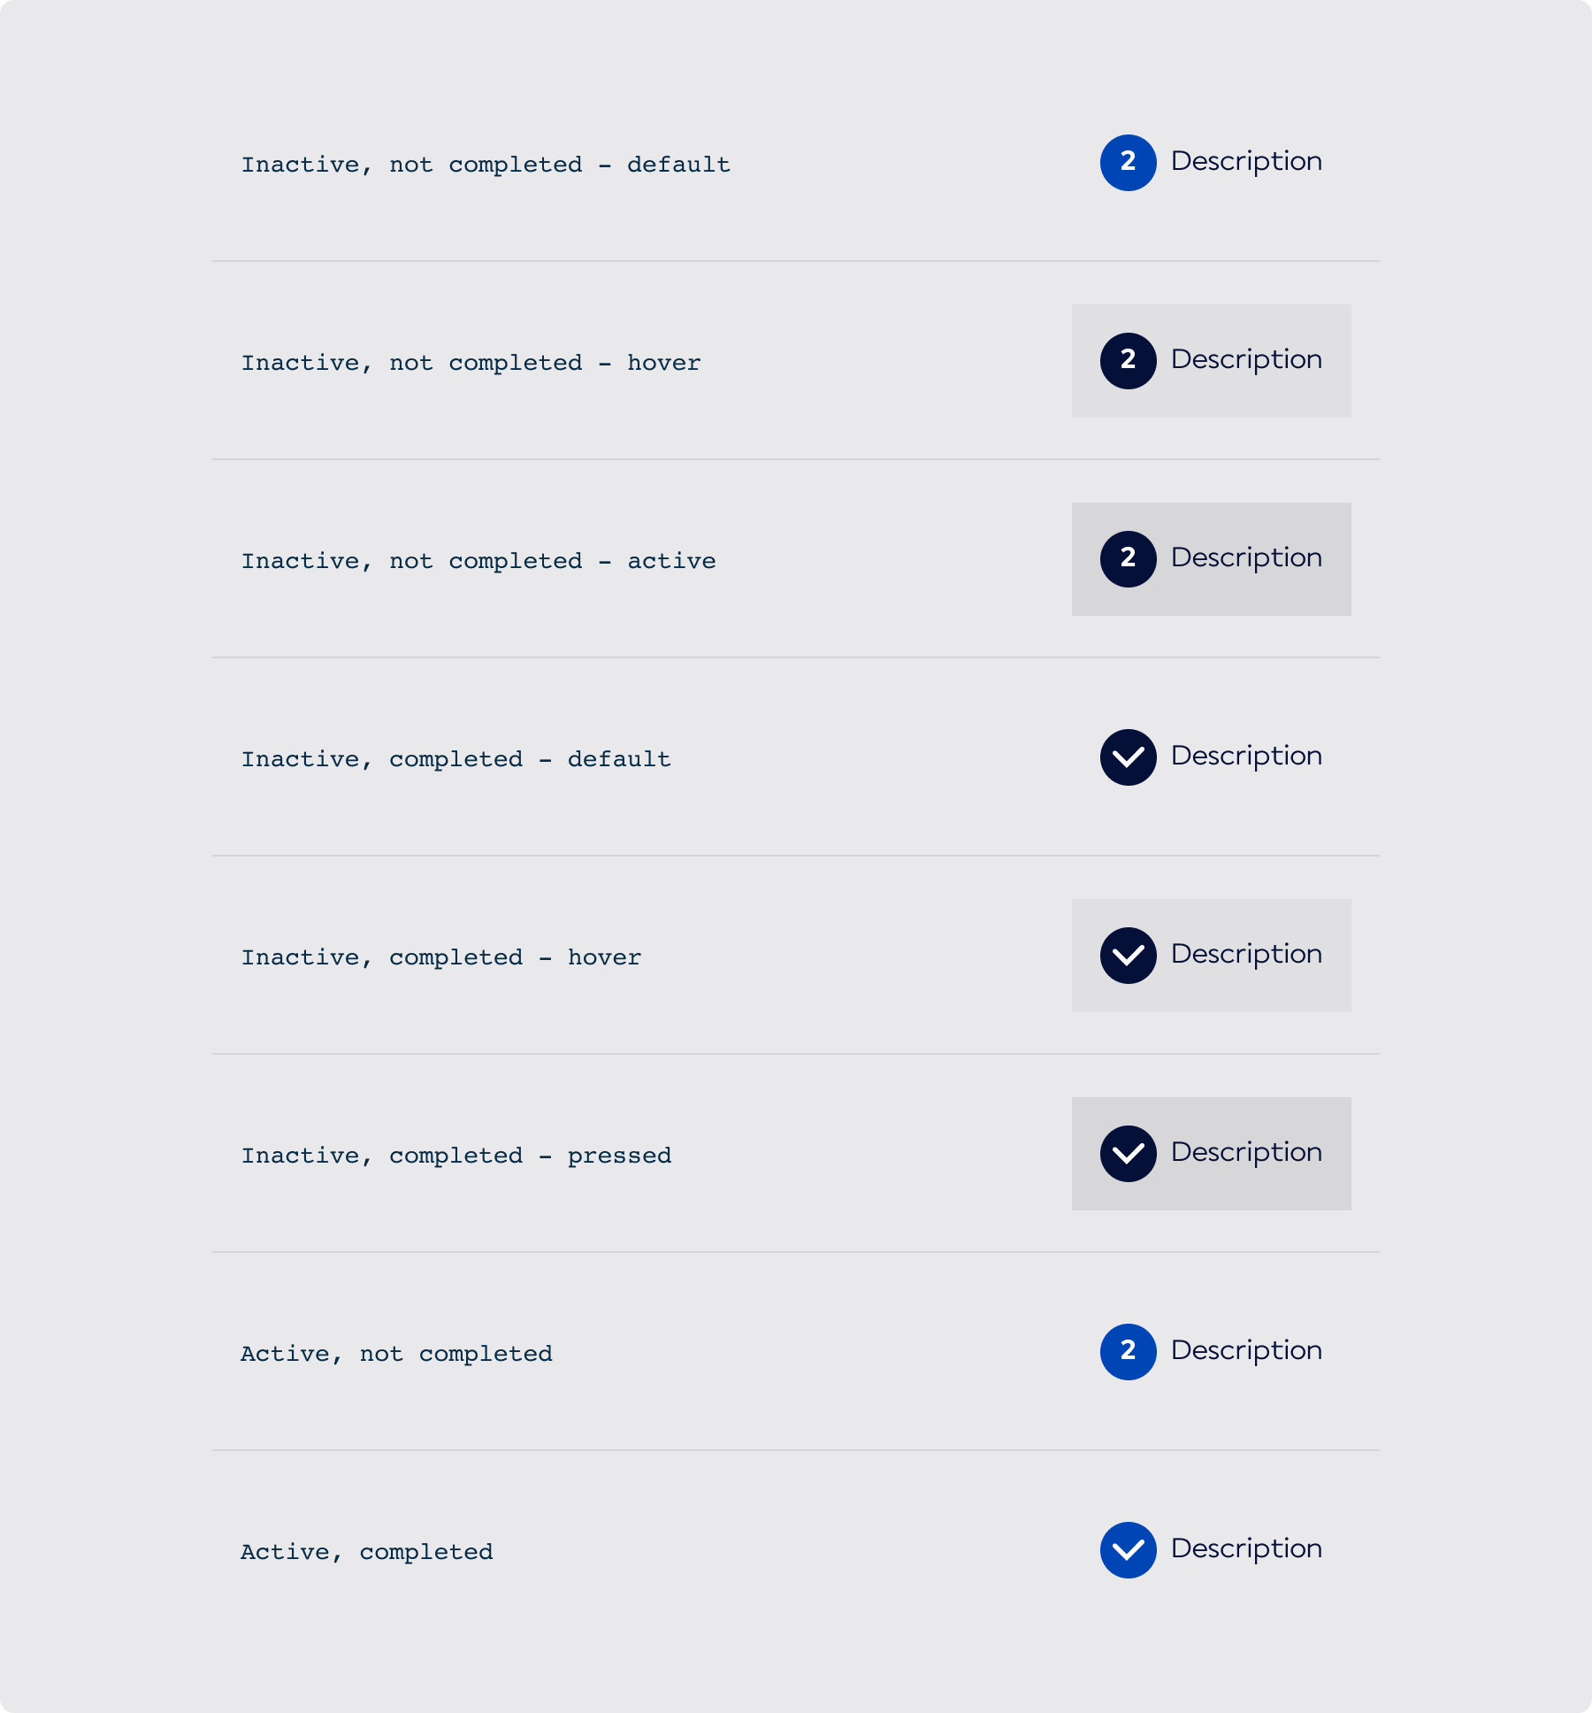Select the hovered Description step with number 2
This screenshot has width=1592, height=1713.
point(1246,360)
